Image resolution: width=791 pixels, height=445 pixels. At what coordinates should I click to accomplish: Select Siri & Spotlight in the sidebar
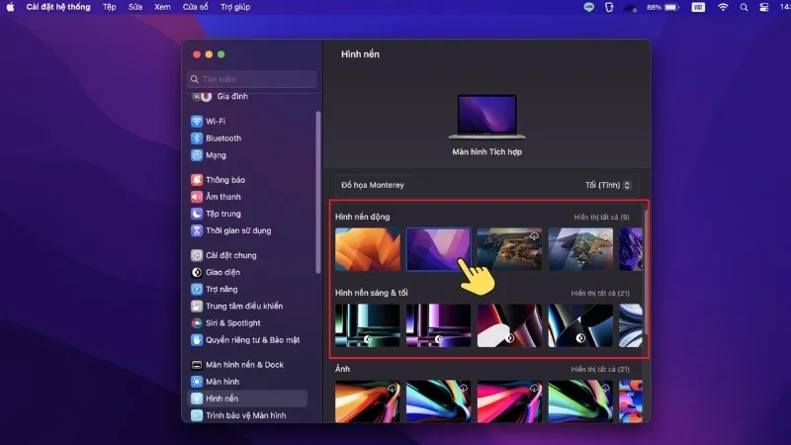point(232,323)
